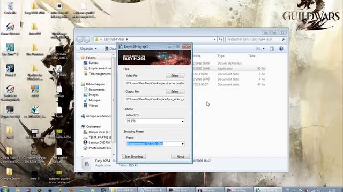The height and width of the screenshot is (192, 343).
Task: Open the Organiser menu dropdown
Action: coord(88,49)
